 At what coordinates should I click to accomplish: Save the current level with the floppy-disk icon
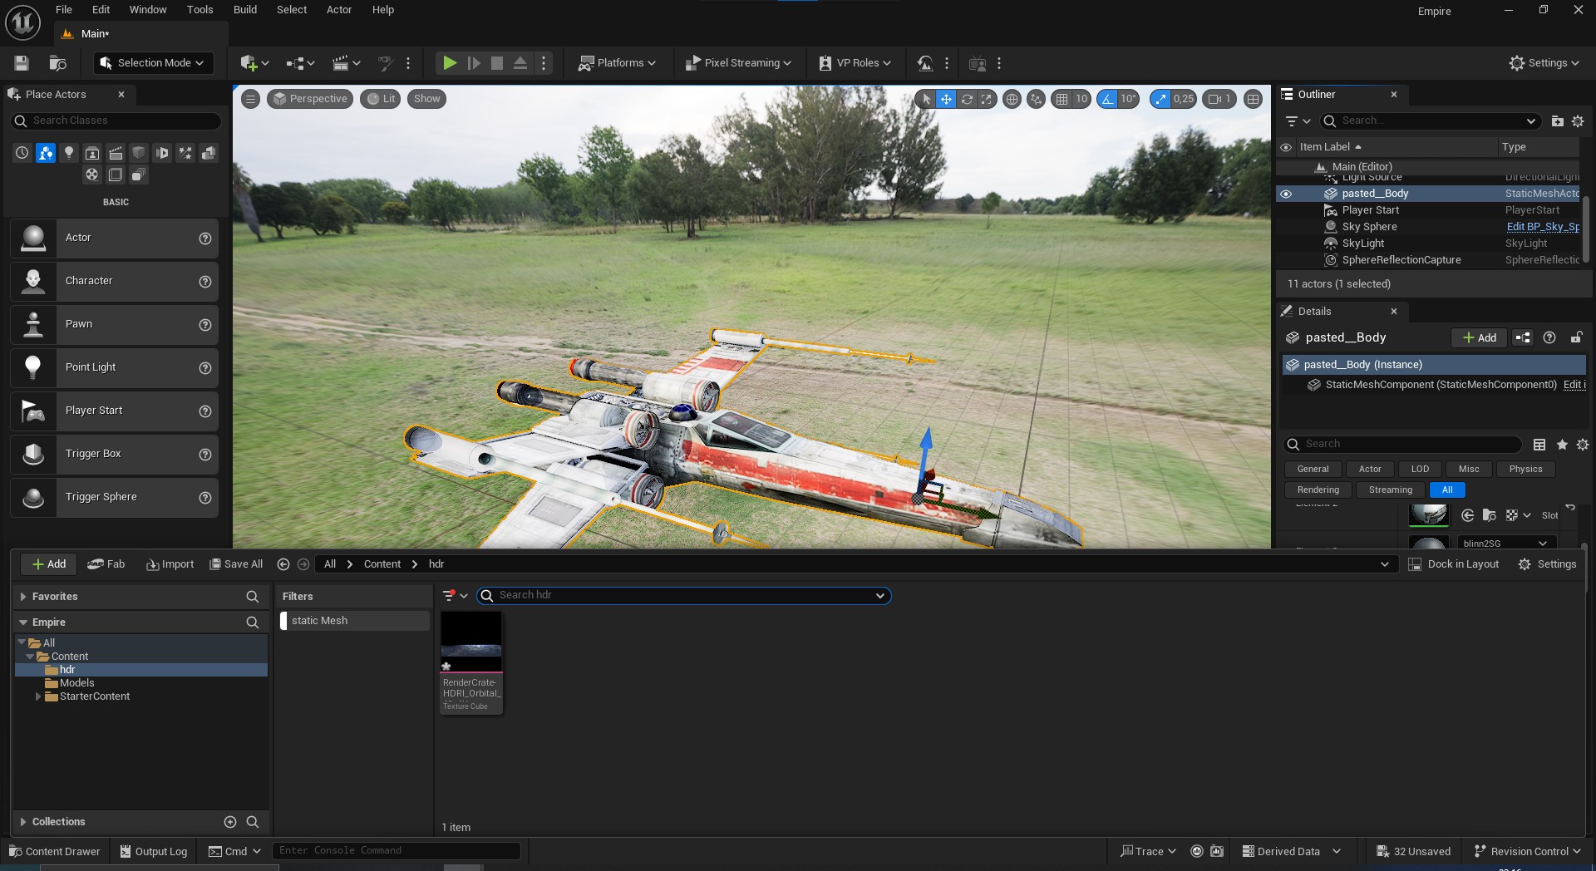[22, 63]
